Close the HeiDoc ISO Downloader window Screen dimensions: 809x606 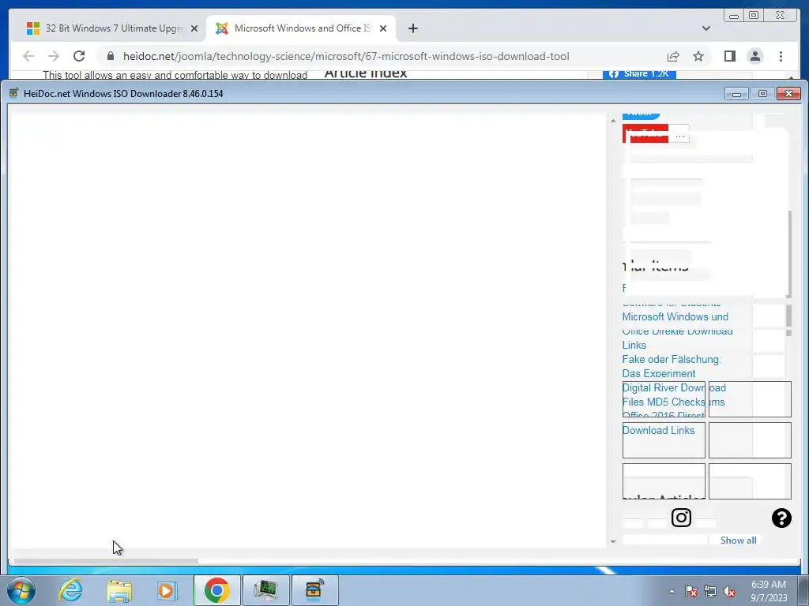[788, 94]
